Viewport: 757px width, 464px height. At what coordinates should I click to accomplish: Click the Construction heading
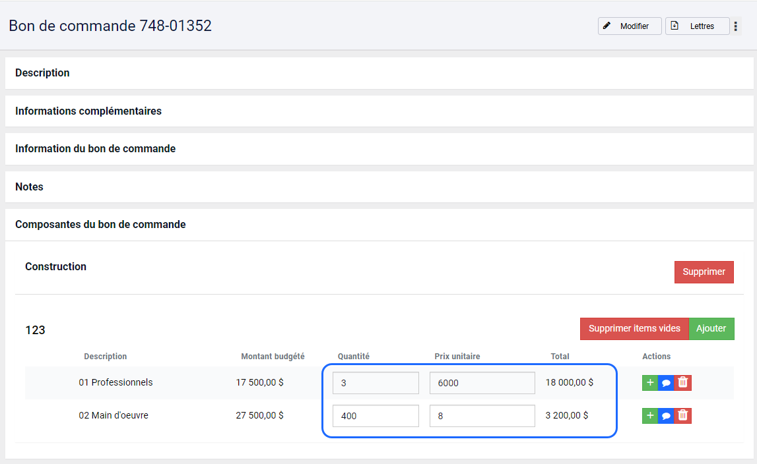(x=55, y=267)
